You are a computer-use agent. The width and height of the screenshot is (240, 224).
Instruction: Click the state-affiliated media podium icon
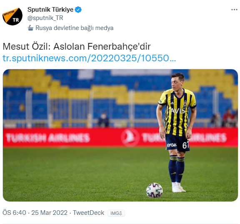tap(30, 28)
